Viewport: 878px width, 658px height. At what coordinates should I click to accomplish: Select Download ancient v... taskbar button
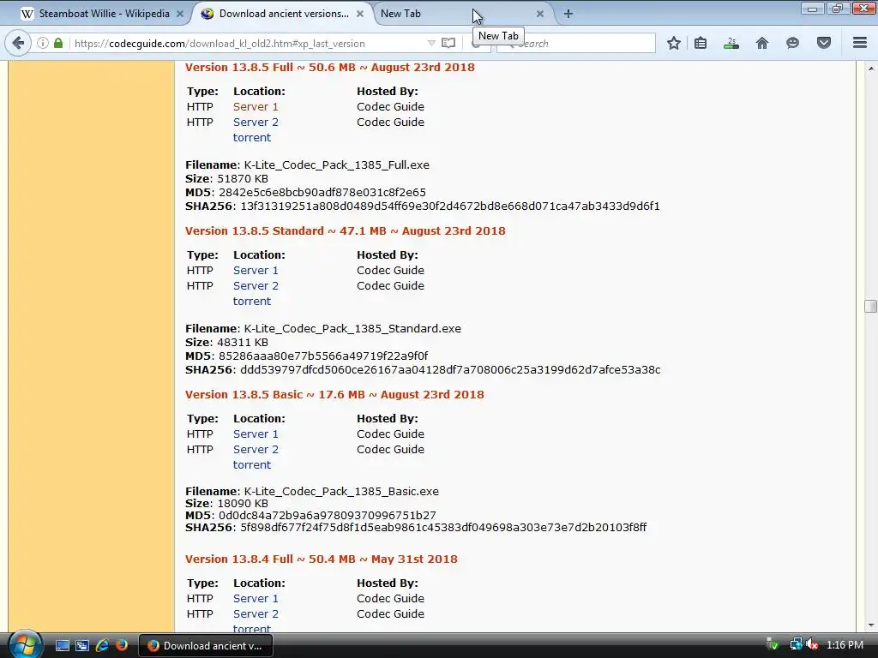(205, 646)
